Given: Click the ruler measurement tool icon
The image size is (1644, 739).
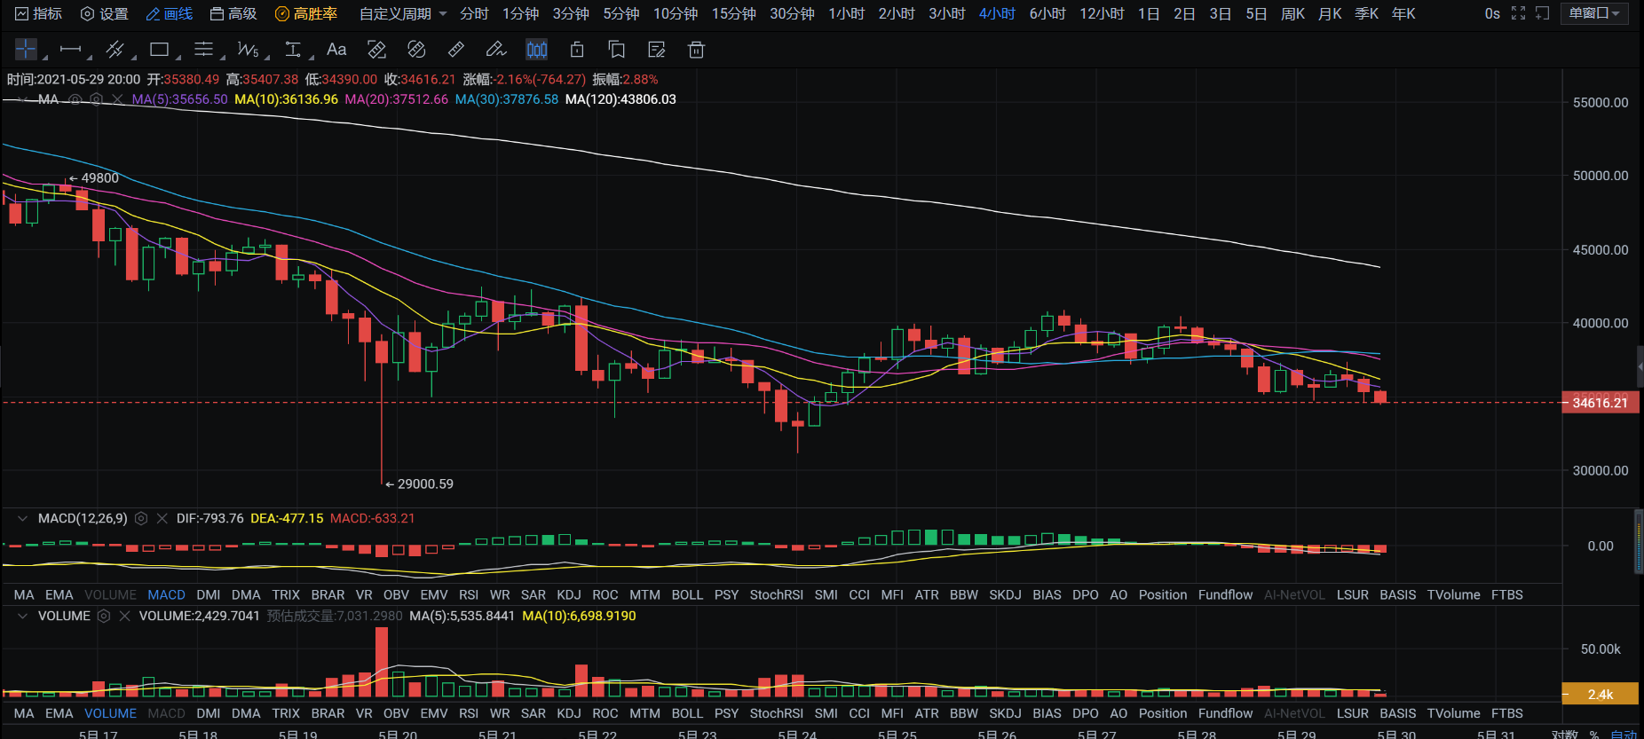Looking at the screenshot, I should [456, 50].
